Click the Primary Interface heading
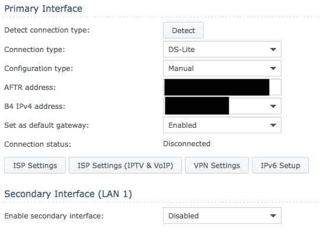 (43, 9)
